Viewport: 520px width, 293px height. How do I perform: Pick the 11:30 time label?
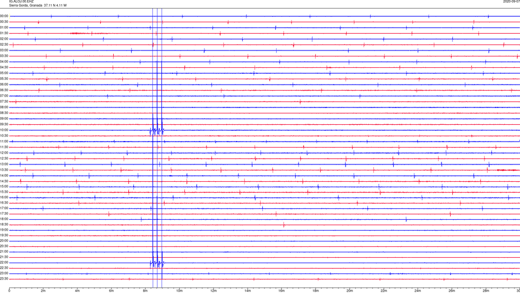click(x=4, y=147)
